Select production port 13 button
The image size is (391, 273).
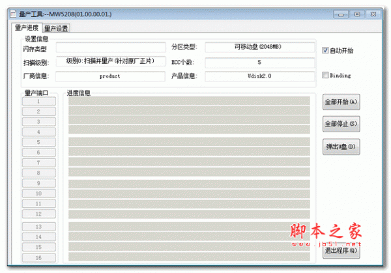(39, 227)
